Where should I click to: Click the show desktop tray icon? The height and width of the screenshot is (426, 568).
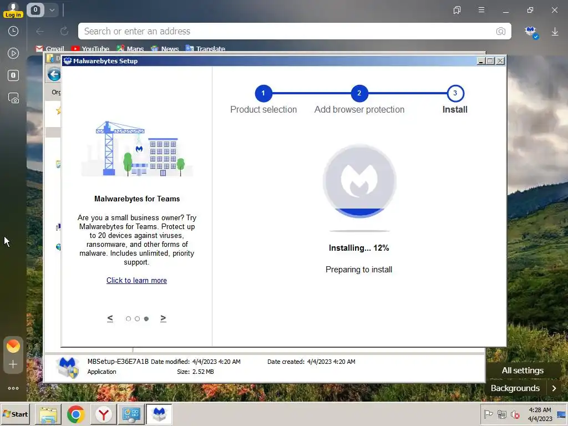pyautogui.click(x=561, y=414)
